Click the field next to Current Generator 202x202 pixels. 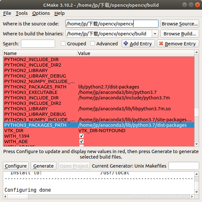click(x=184, y=166)
